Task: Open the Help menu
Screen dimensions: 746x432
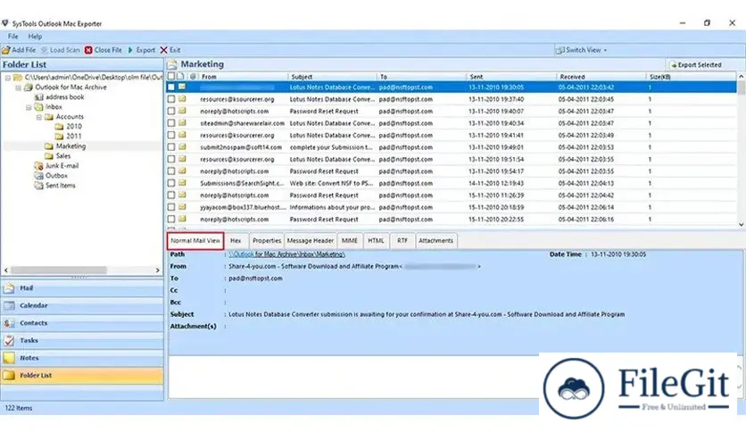Action: tap(35, 37)
